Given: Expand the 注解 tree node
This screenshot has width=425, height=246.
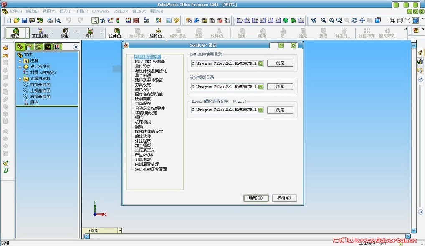Looking at the screenshot, I should 20,61.
